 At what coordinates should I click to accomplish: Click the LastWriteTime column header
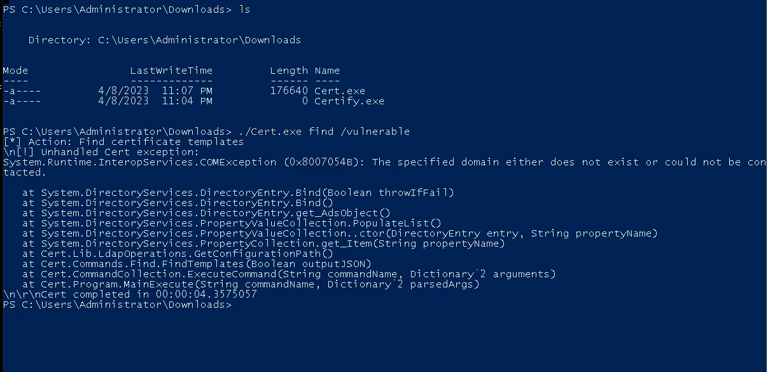pyautogui.click(x=171, y=71)
